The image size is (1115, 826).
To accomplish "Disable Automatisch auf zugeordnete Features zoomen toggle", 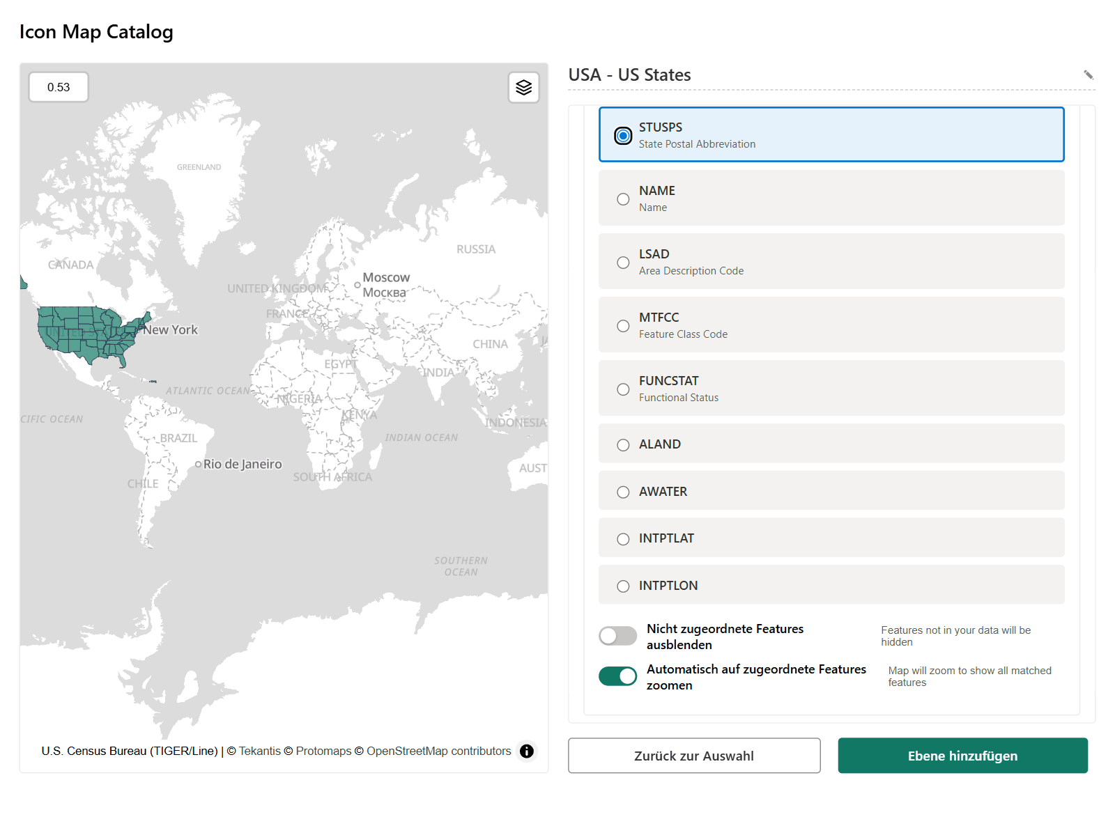I will point(617,676).
